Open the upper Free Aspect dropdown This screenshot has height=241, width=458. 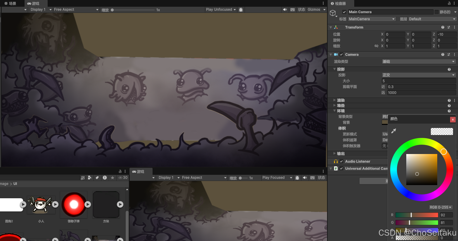pyautogui.click(x=76, y=10)
